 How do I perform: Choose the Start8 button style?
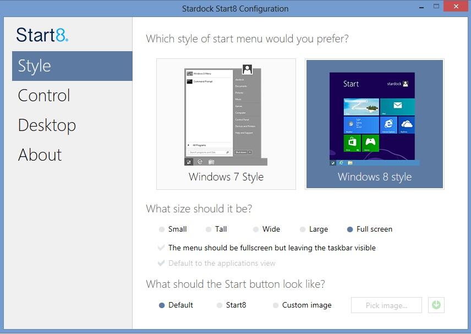pyautogui.click(x=217, y=305)
